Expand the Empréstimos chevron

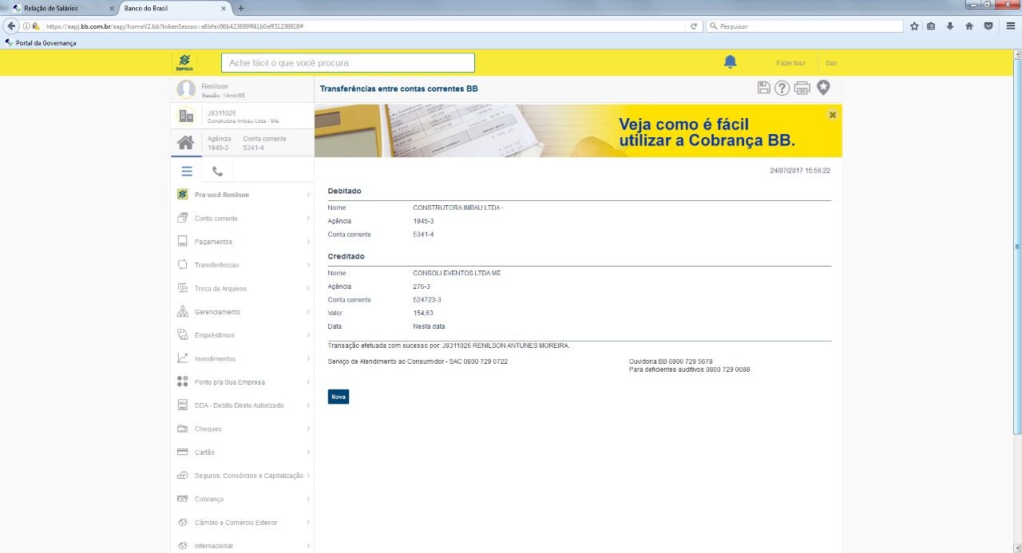point(308,335)
